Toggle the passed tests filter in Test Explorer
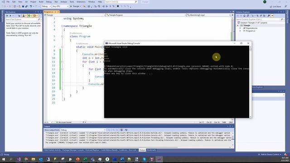 coord(30,16)
